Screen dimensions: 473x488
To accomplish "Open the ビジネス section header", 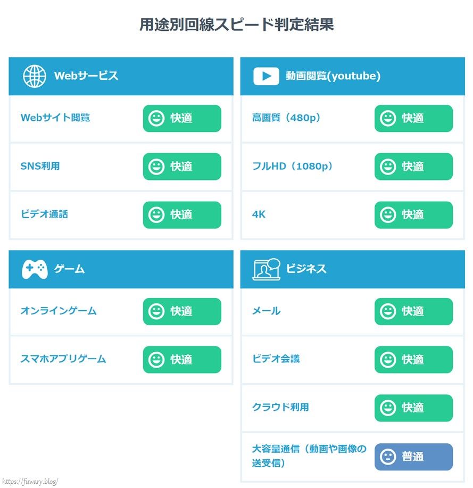I will 353,269.
